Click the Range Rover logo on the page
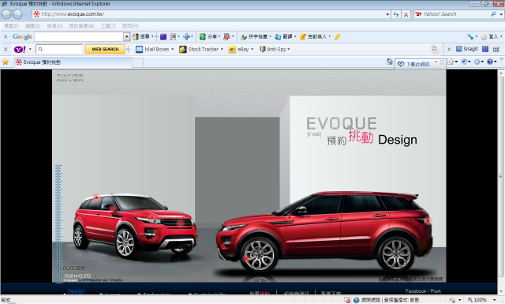Viewport: 505px width, 304px height. [70, 77]
